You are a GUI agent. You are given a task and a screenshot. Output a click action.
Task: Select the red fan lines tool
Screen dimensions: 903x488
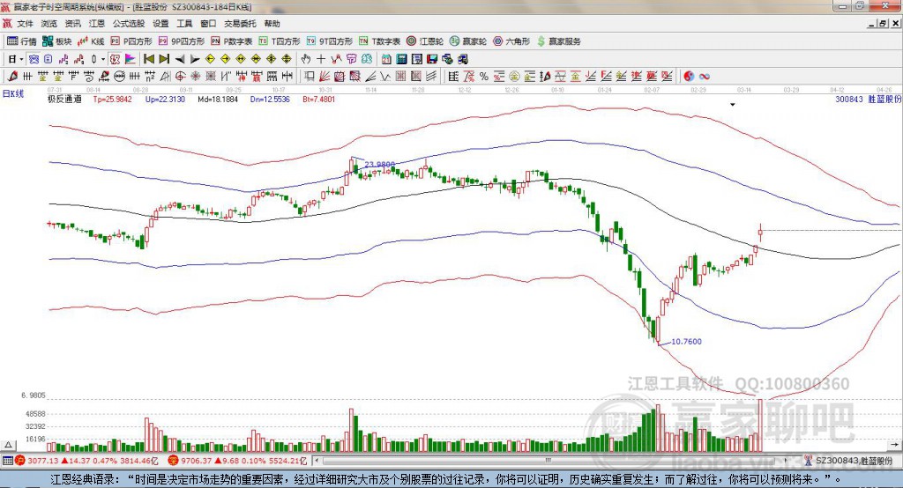click(325, 76)
